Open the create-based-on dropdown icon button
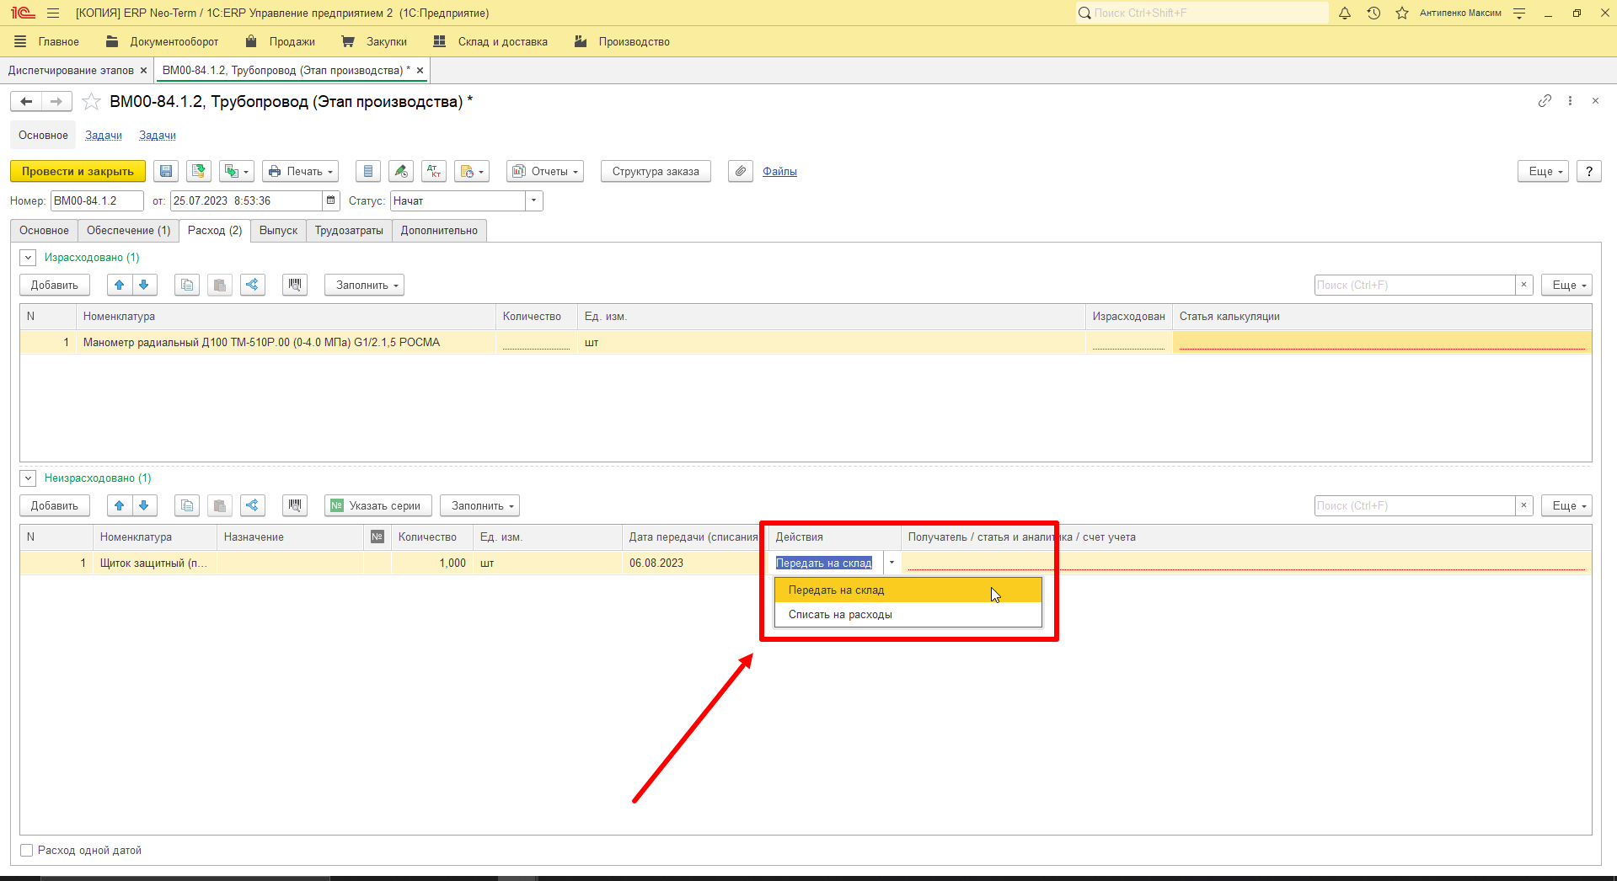The height and width of the screenshot is (881, 1617). [236, 172]
